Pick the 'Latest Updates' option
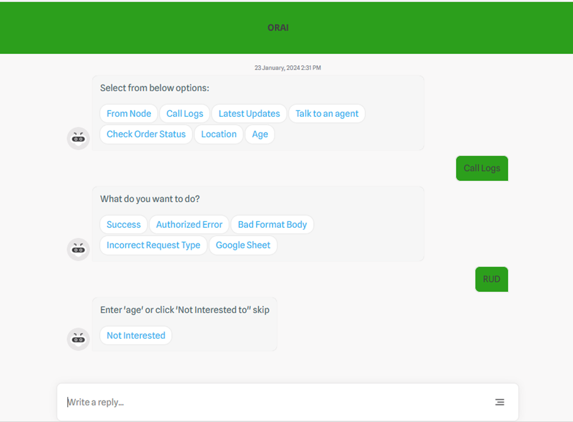The width and height of the screenshot is (573, 422). (249, 114)
